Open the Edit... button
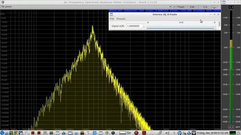 pos(192,7)
